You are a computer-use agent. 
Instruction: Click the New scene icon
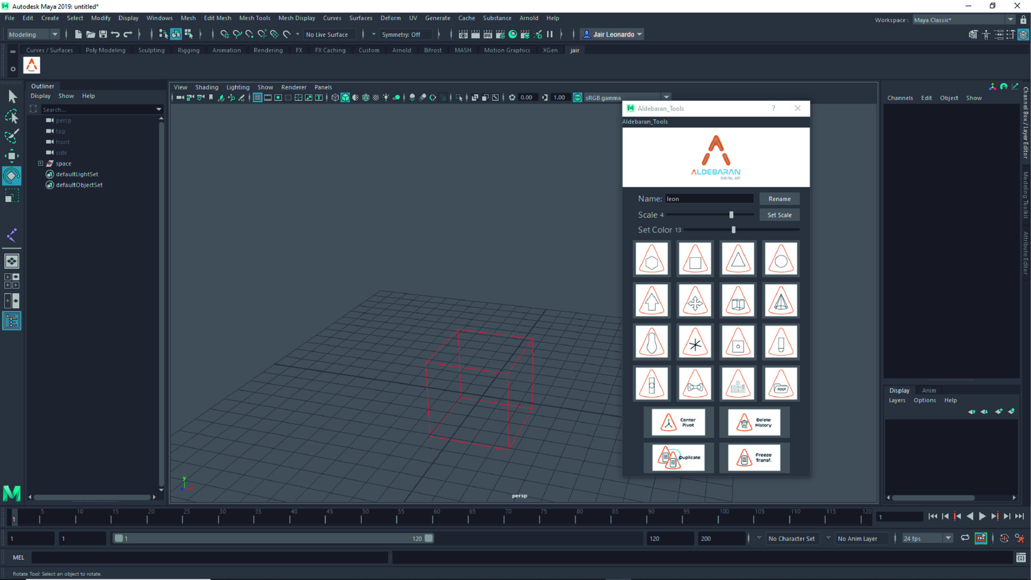[78, 34]
